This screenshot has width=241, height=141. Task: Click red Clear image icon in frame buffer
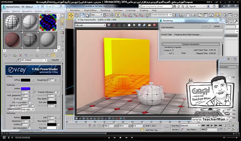155,25
